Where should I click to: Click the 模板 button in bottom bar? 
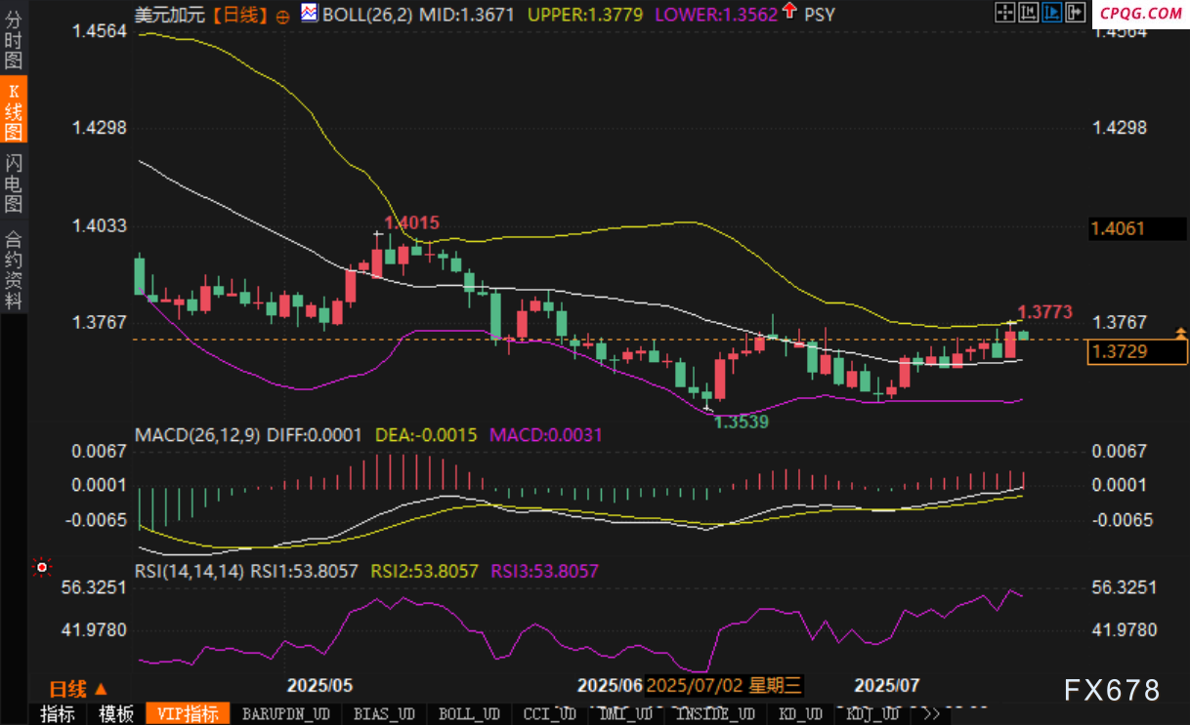[116, 714]
